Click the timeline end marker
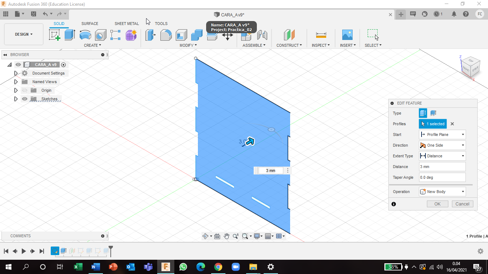Image resolution: width=488 pixels, height=274 pixels. point(111,251)
